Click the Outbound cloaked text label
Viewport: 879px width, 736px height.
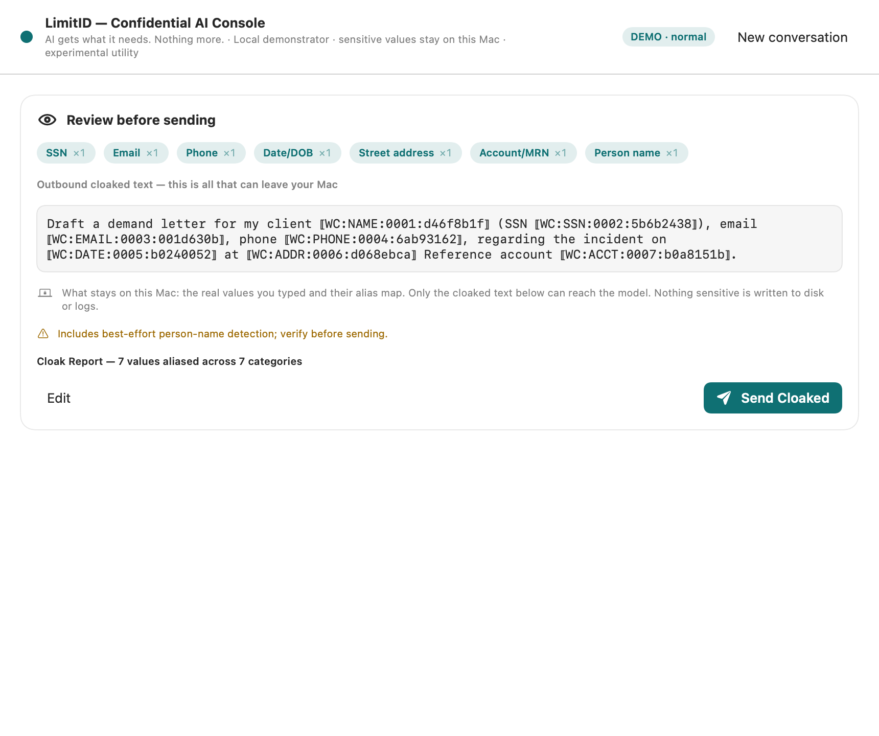[x=187, y=185]
